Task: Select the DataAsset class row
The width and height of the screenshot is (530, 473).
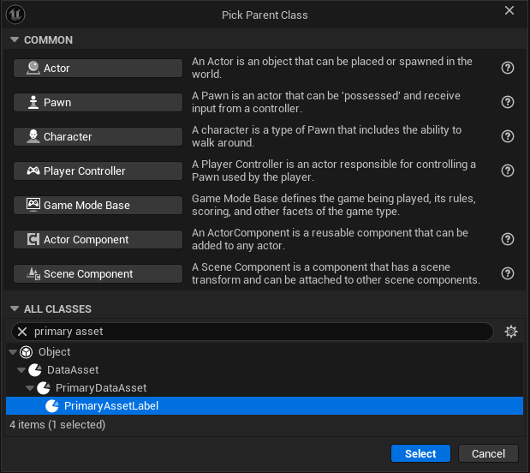Action: [x=265, y=370]
